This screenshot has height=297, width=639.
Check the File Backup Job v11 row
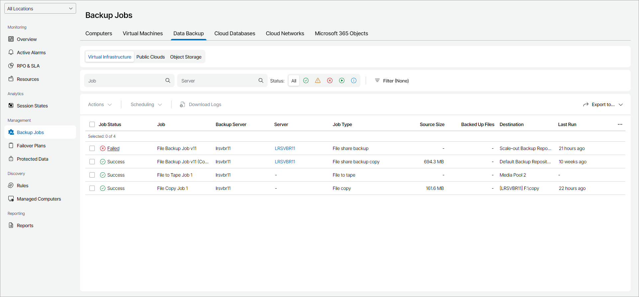pyautogui.click(x=92, y=148)
